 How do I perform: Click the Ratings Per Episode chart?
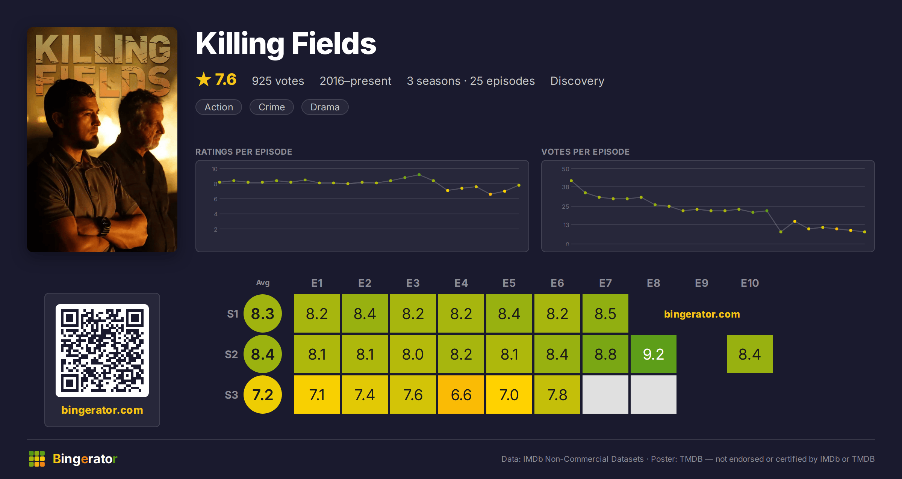click(x=362, y=206)
